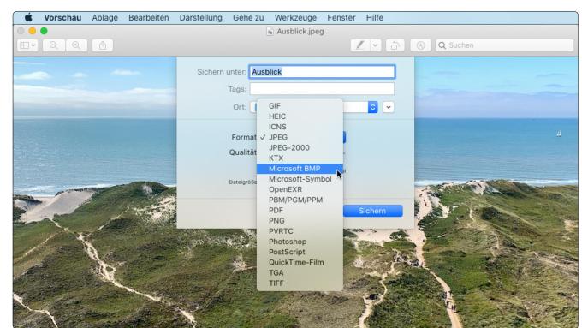582x328 pixels.
Task: Click the Suchen search field
Action: click(x=505, y=45)
